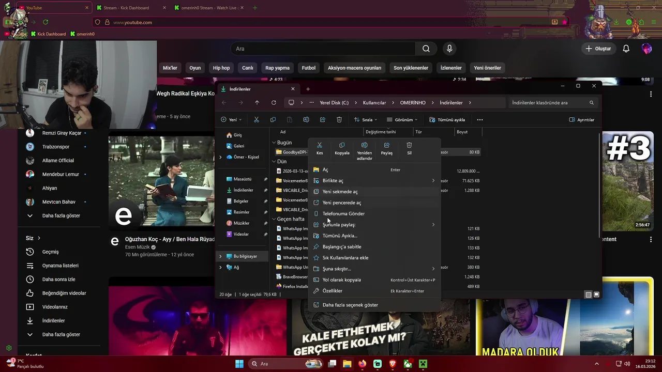The width and height of the screenshot is (662, 372).
Task: Collapse the Geçen hafta group
Action: click(x=274, y=219)
